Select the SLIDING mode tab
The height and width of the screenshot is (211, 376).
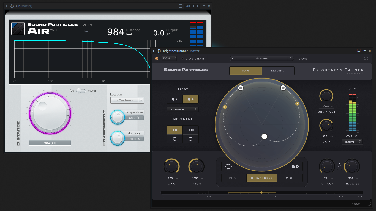[278, 71]
